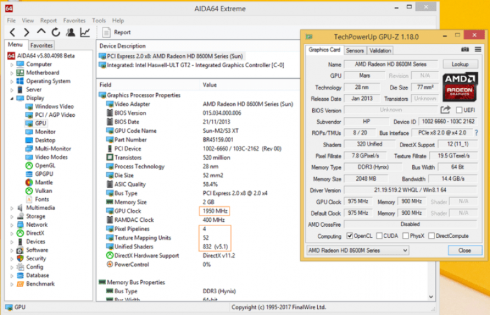Screen dimensions: 490x315
Task: Open the View menu
Action: 28,21
